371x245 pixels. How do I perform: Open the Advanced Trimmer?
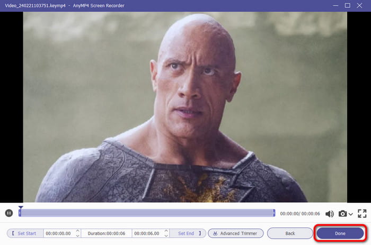[x=236, y=233]
